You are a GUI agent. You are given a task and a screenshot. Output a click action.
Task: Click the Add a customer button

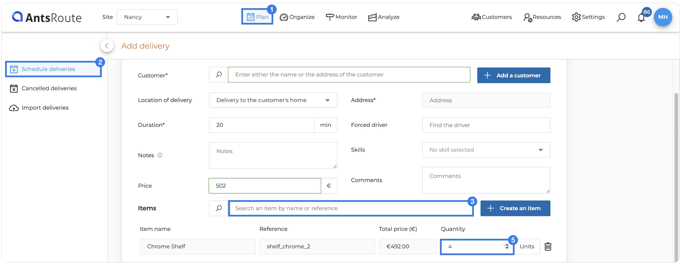[x=514, y=75]
